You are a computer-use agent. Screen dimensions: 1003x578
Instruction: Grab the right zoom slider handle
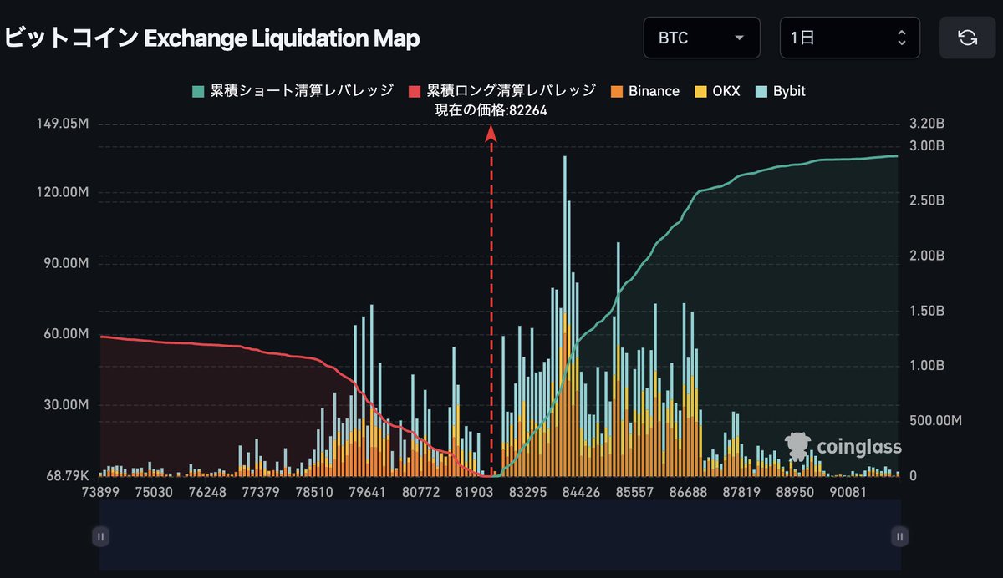tap(900, 536)
